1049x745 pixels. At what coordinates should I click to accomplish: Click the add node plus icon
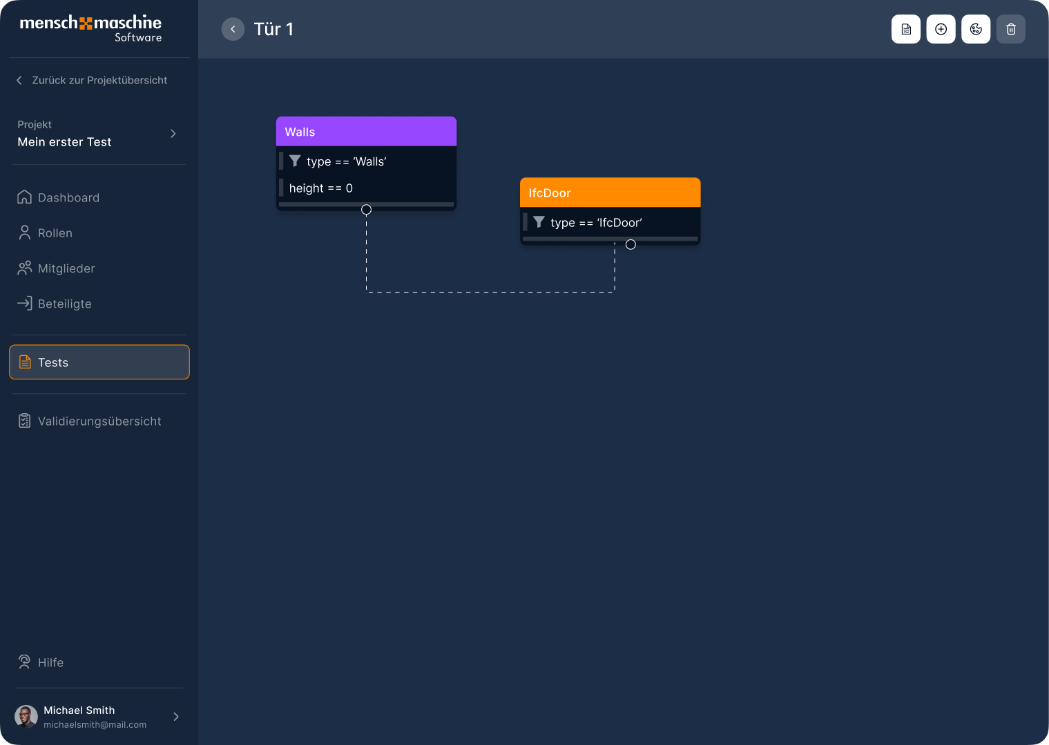(941, 29)
